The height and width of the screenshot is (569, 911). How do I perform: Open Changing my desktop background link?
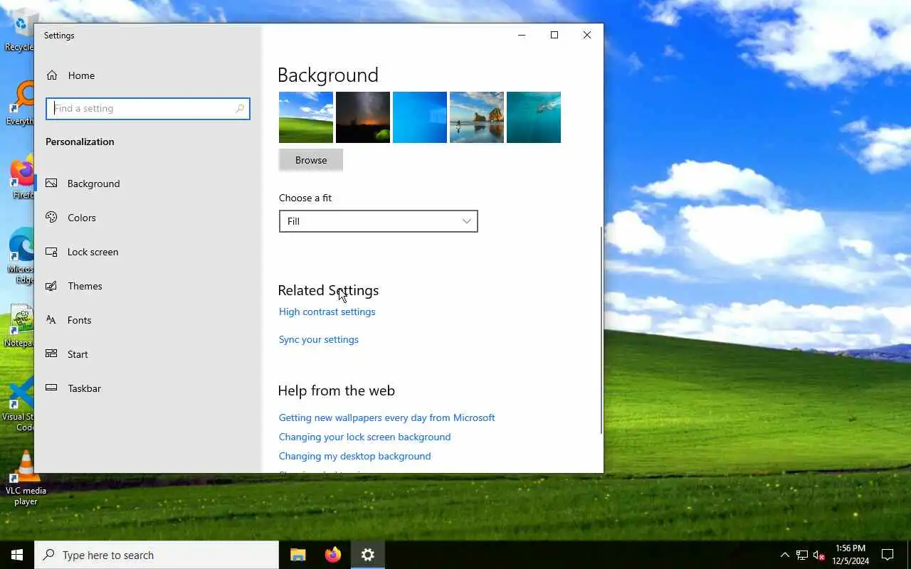[355, 456]
